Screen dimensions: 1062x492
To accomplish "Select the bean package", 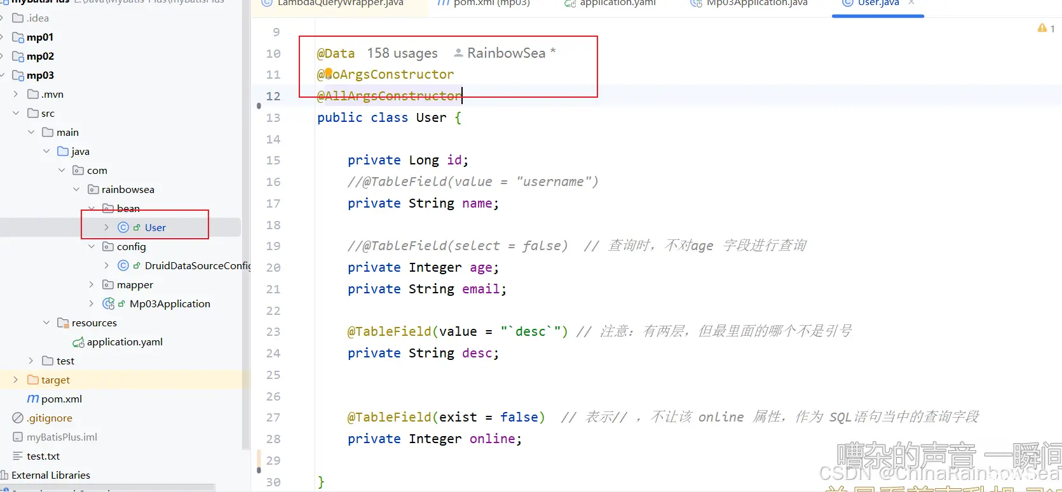I will point(128,208).
